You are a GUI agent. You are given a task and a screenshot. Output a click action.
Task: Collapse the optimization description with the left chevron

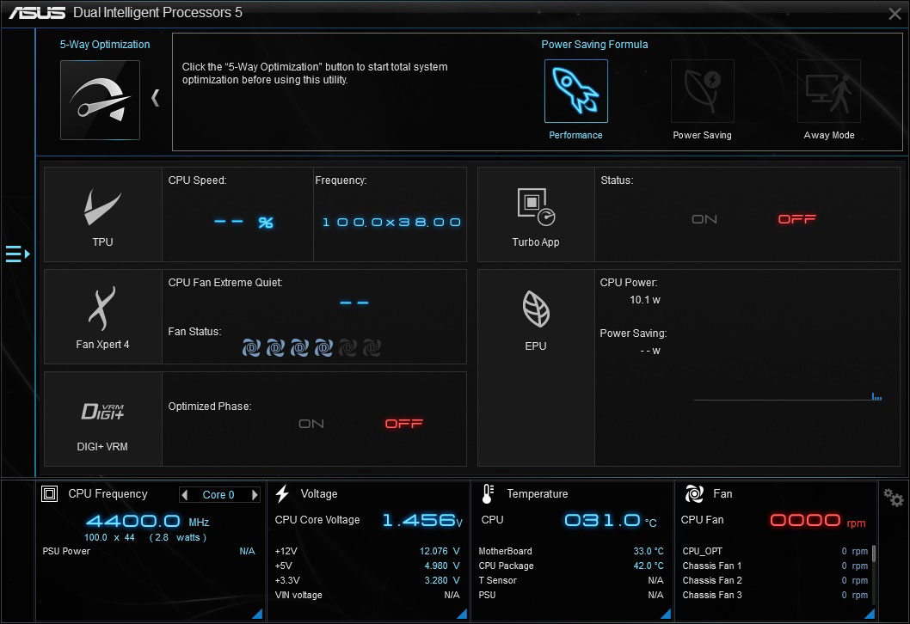pyautogui.click(x=156, y=97)
